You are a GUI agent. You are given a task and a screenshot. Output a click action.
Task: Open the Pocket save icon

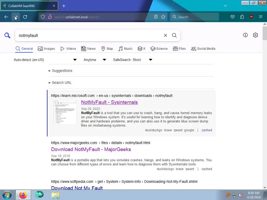(x=232, y=17)
